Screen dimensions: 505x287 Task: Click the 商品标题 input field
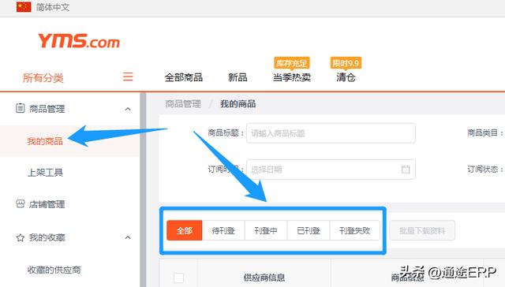click(x=331, y=133)
